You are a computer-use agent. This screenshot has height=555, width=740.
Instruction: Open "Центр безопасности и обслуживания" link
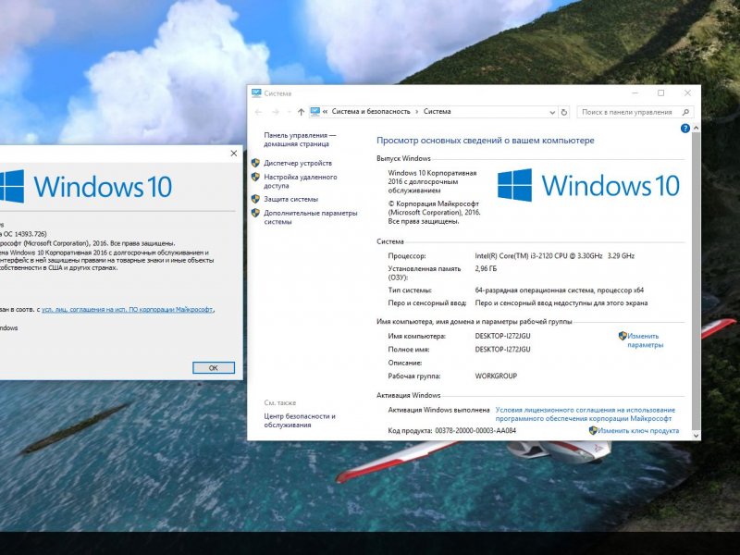tap(300, 421)
